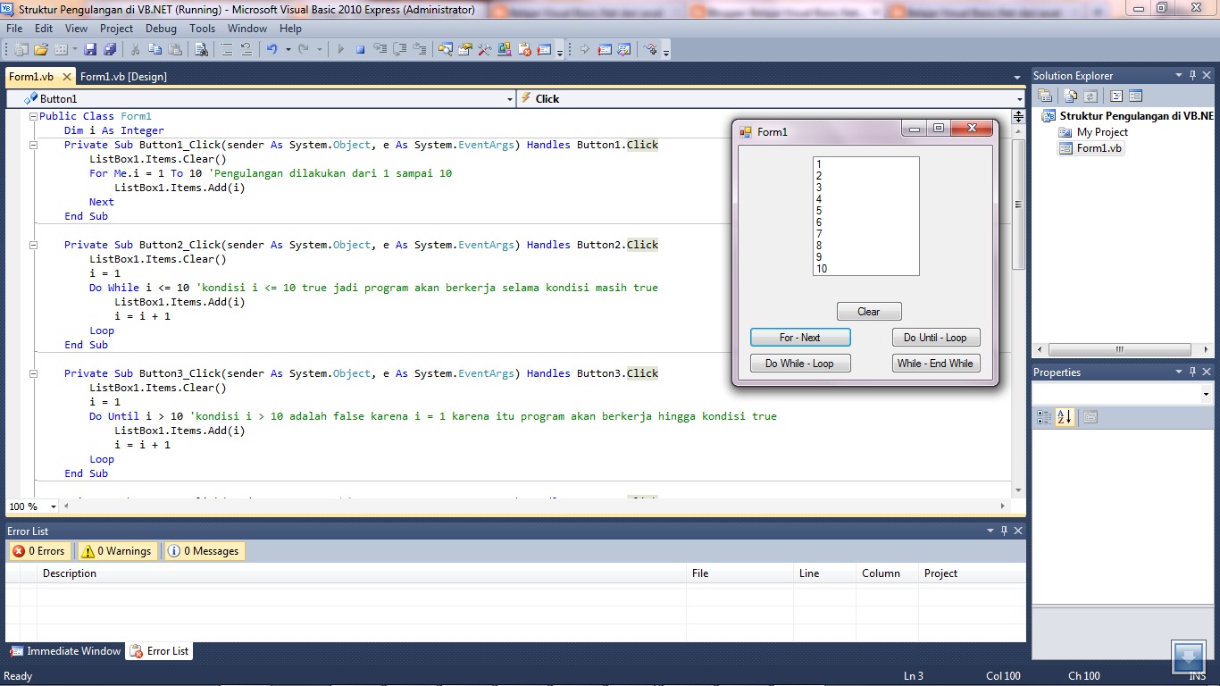Collapse the Public Class Form1 region
1220x686 pixels.
33,116
